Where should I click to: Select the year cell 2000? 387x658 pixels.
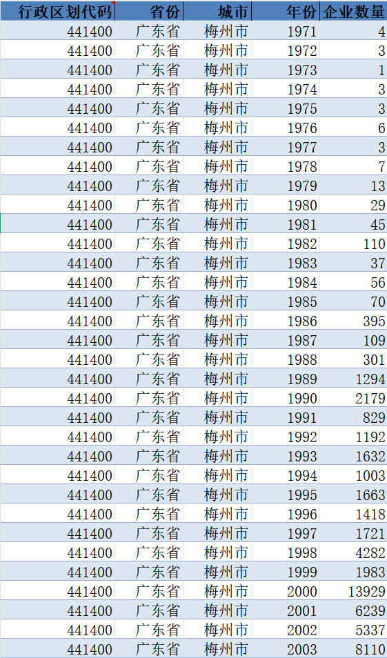(x=286, y=590)
